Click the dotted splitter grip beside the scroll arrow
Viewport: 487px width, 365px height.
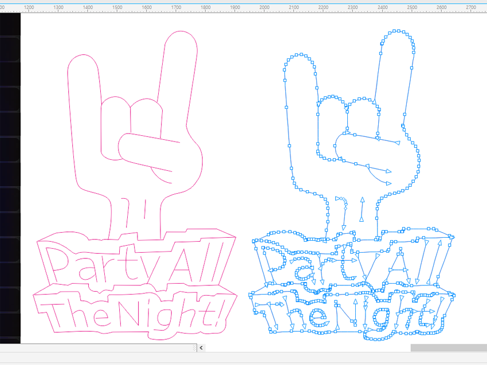pyautogui.click(x=194, y=348)
